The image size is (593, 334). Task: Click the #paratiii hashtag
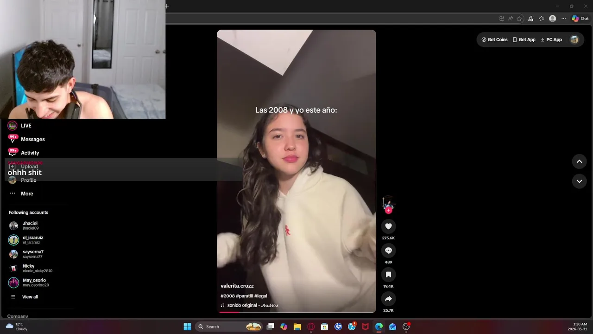(x=245, y=296)
